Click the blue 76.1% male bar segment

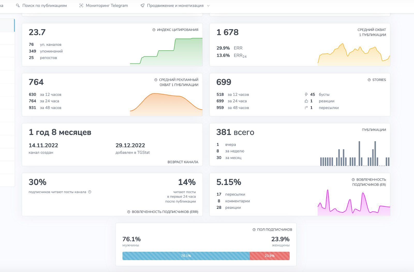click(186, 256)
